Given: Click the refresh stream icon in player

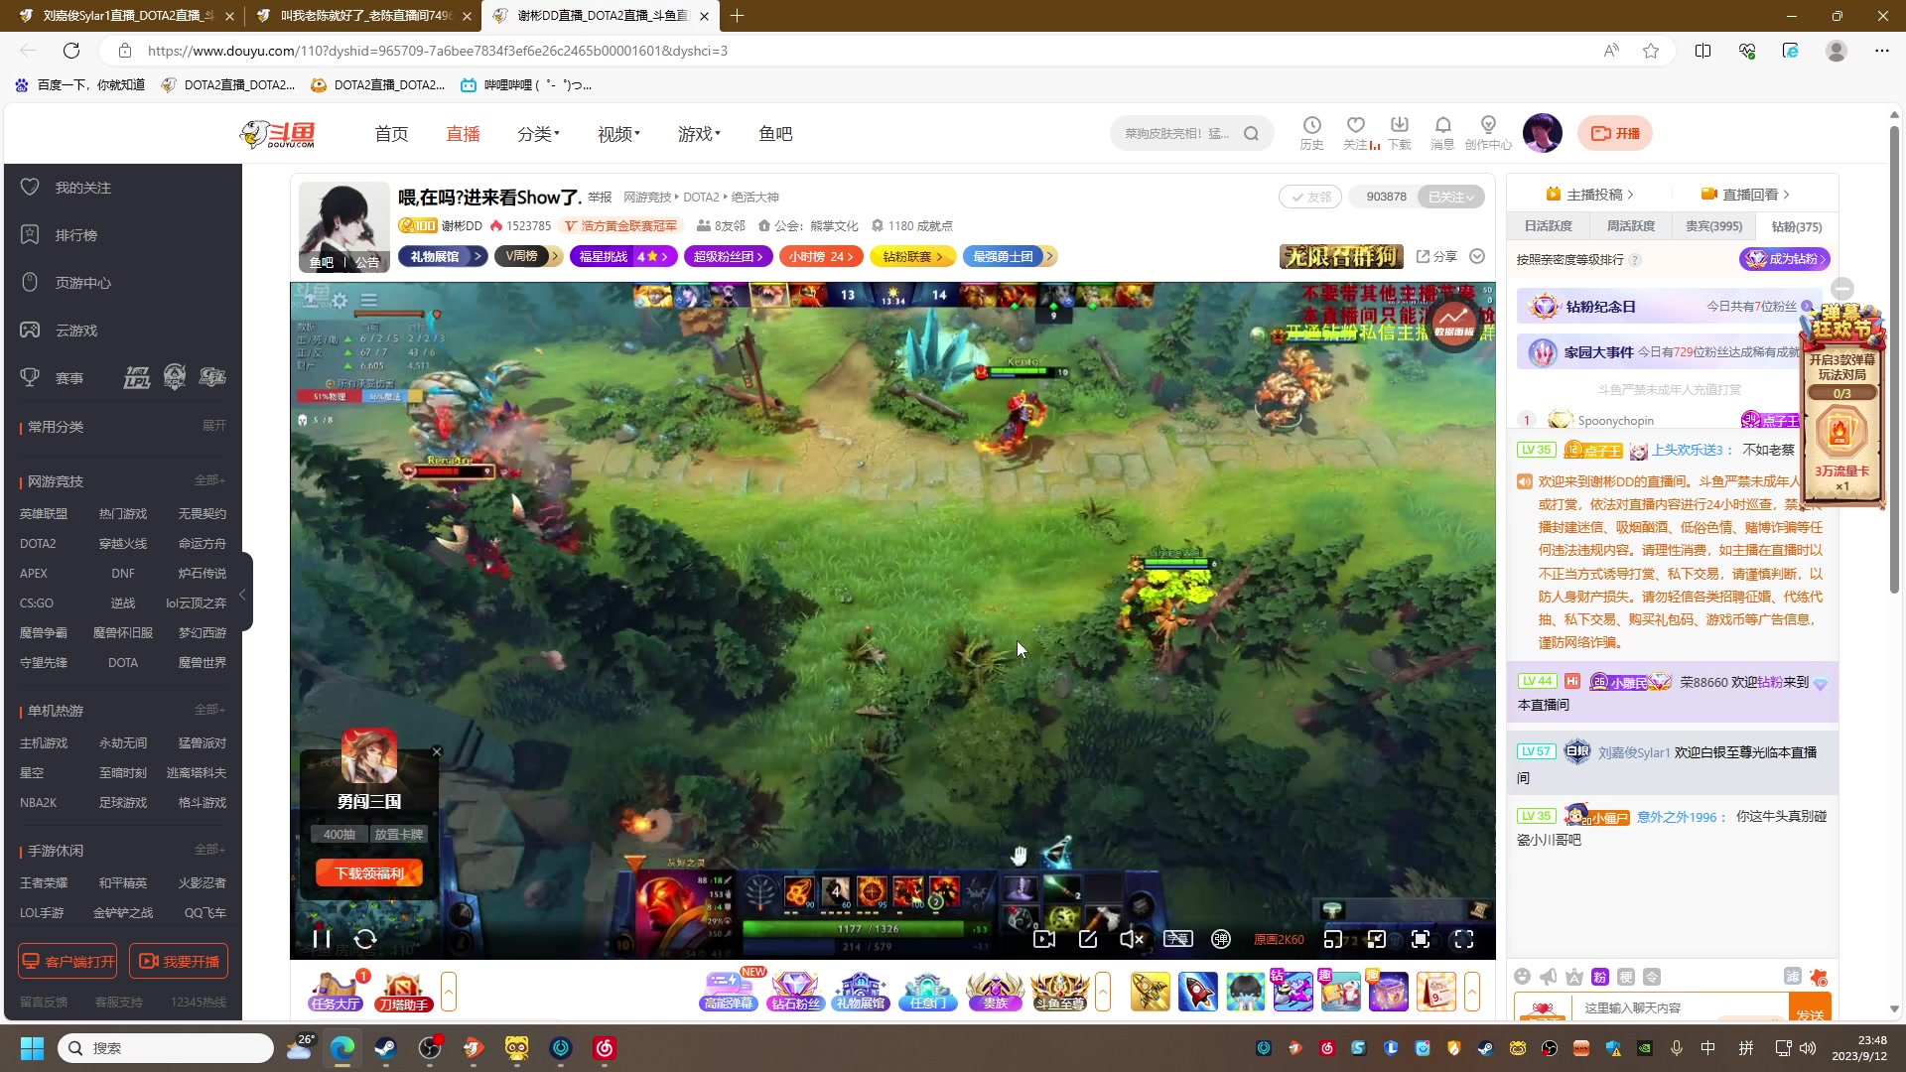Looking at the screenshot, I should [x=365, y=939].
